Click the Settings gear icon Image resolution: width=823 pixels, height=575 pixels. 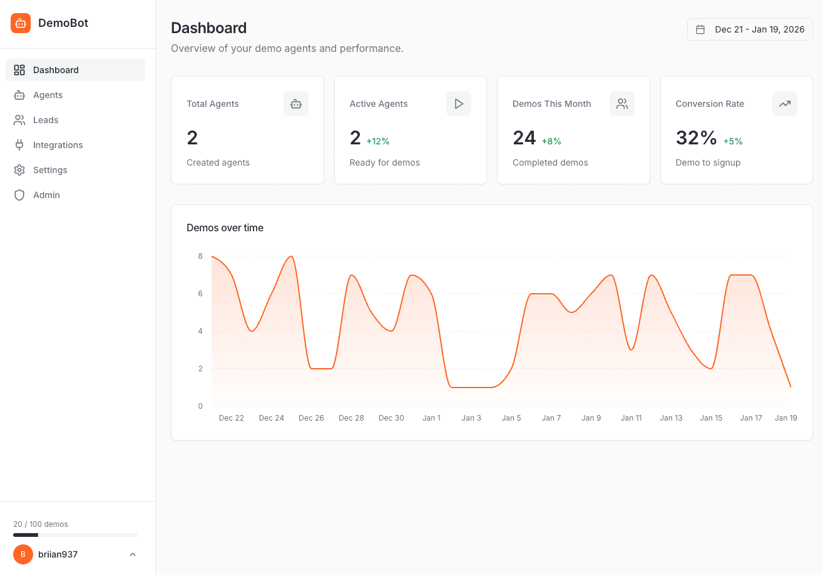(19, 169)
